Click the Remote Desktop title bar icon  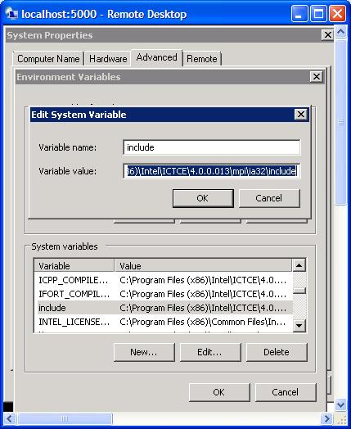click(x=11, y=14)
